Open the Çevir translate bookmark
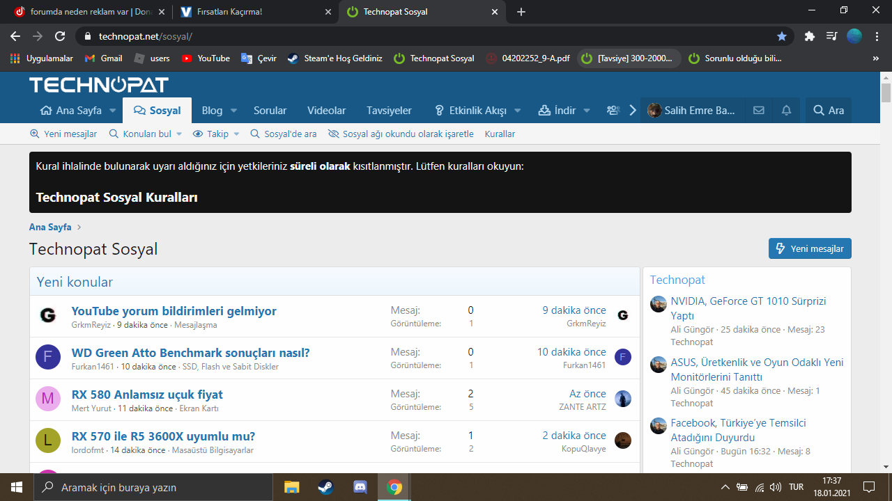This screenshot has height=501, width=892. coord(259,58)
